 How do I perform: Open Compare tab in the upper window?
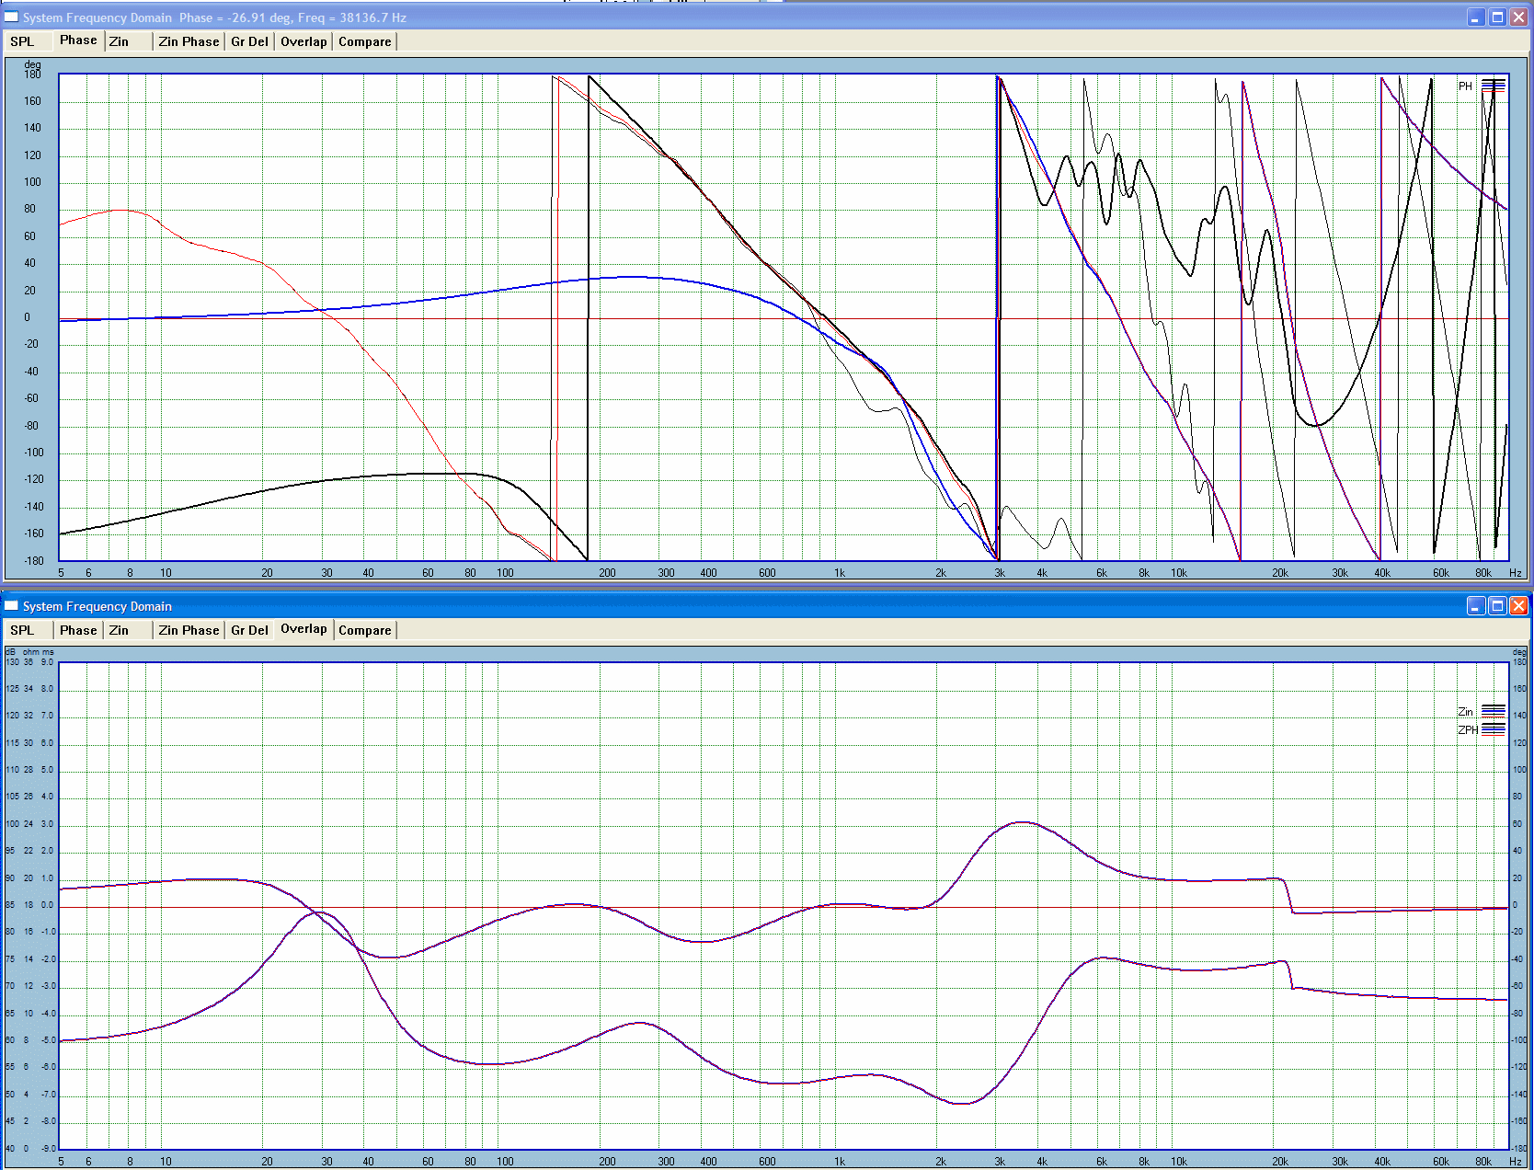(x=365, y=41)
